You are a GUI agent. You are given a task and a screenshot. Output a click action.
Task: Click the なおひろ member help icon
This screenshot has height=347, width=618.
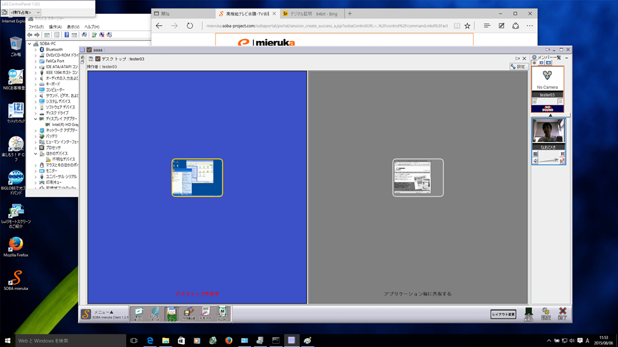click(562, 161)
